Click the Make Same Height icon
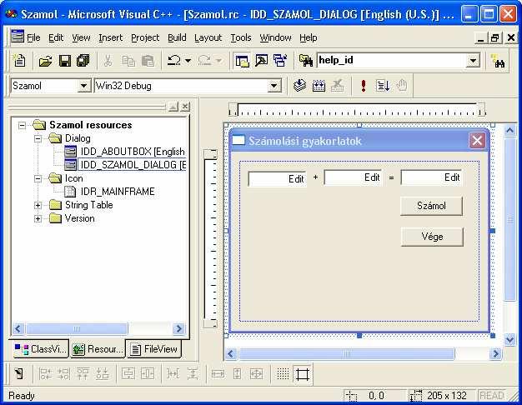Screen dimensions: 522x405 pos(237,373)
